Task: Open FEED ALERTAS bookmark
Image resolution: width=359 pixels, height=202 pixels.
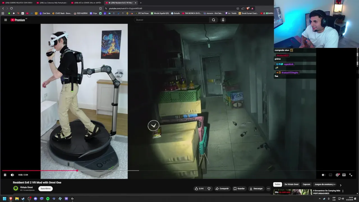Action: (x=81, y=13)
